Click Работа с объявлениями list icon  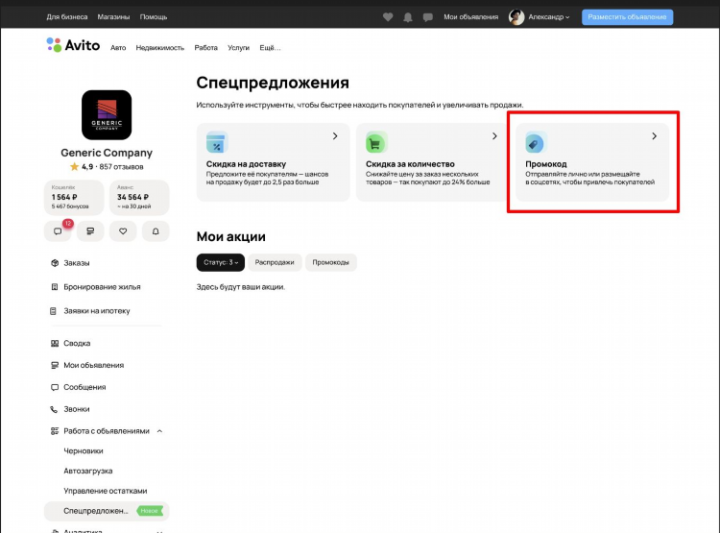(x=55, y=431)
